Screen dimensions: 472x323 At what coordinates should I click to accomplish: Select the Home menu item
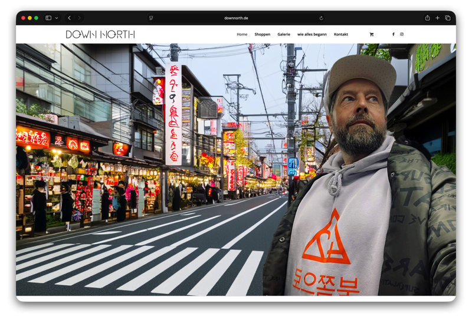[x=242, y=34]
